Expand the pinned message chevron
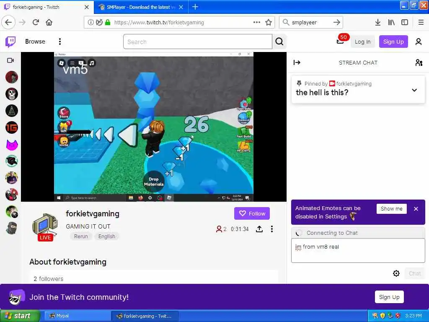429x322 pixels. pos(414,90)
